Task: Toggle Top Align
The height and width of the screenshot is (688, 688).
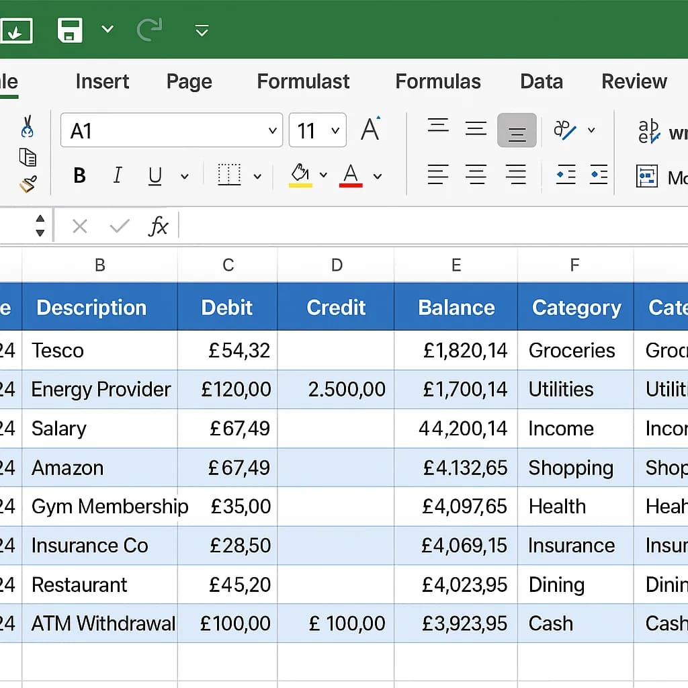Action: pos(438,126)
